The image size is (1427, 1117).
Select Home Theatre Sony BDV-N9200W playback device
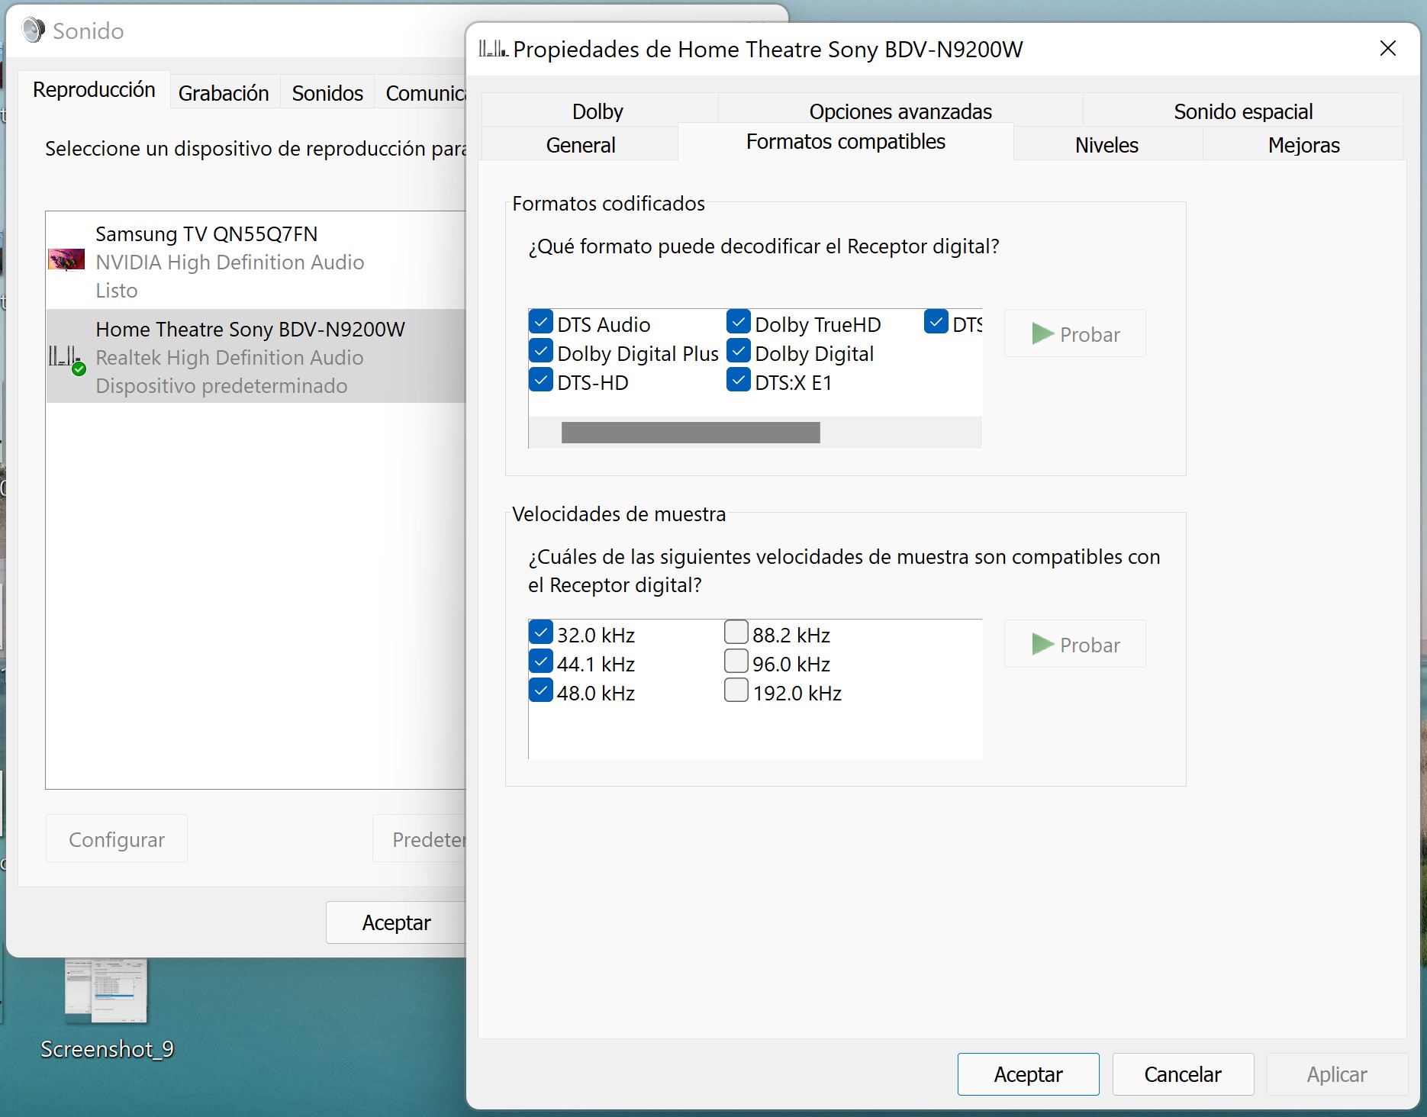[256, 356]
